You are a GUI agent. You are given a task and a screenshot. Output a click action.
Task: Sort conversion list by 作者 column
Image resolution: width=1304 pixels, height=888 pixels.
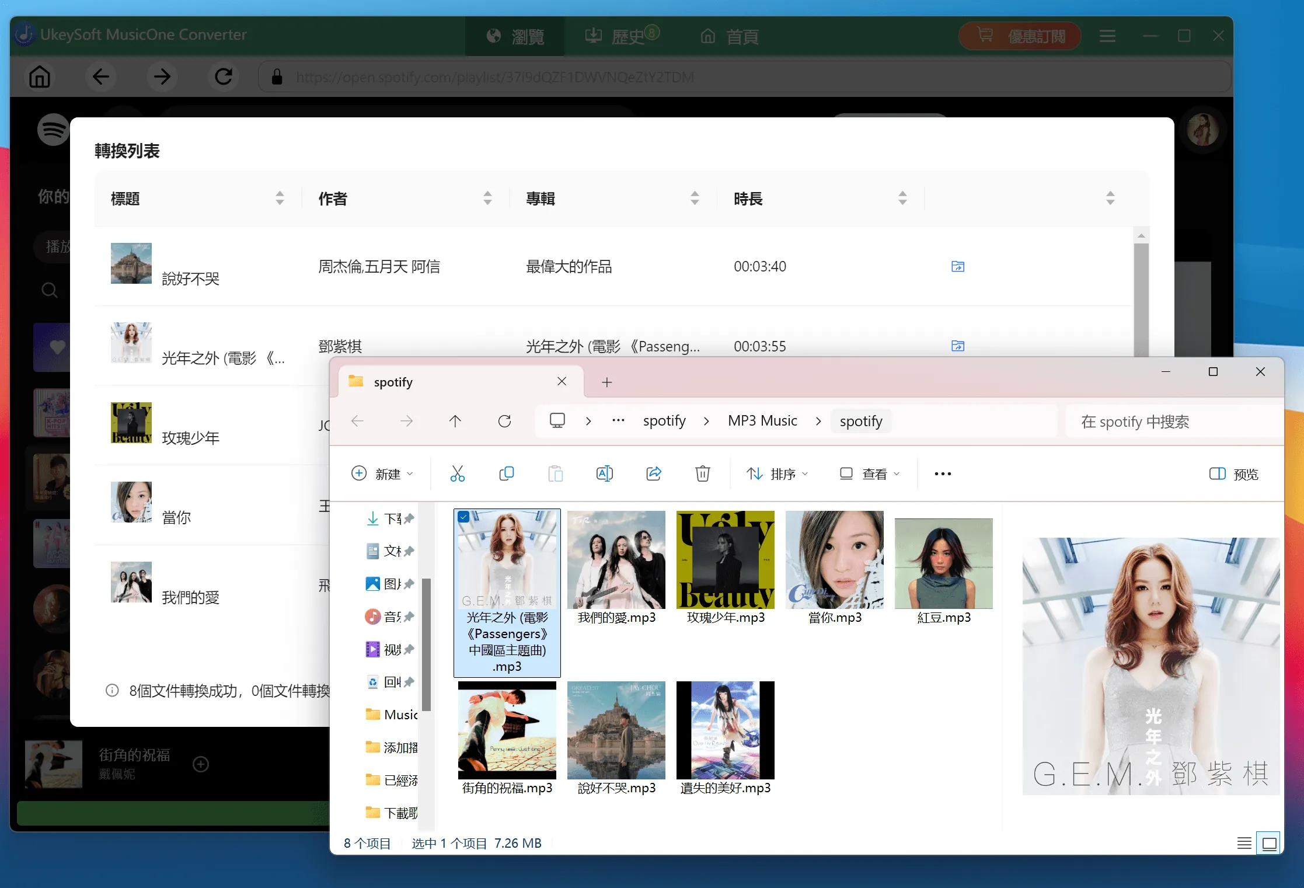487,199
